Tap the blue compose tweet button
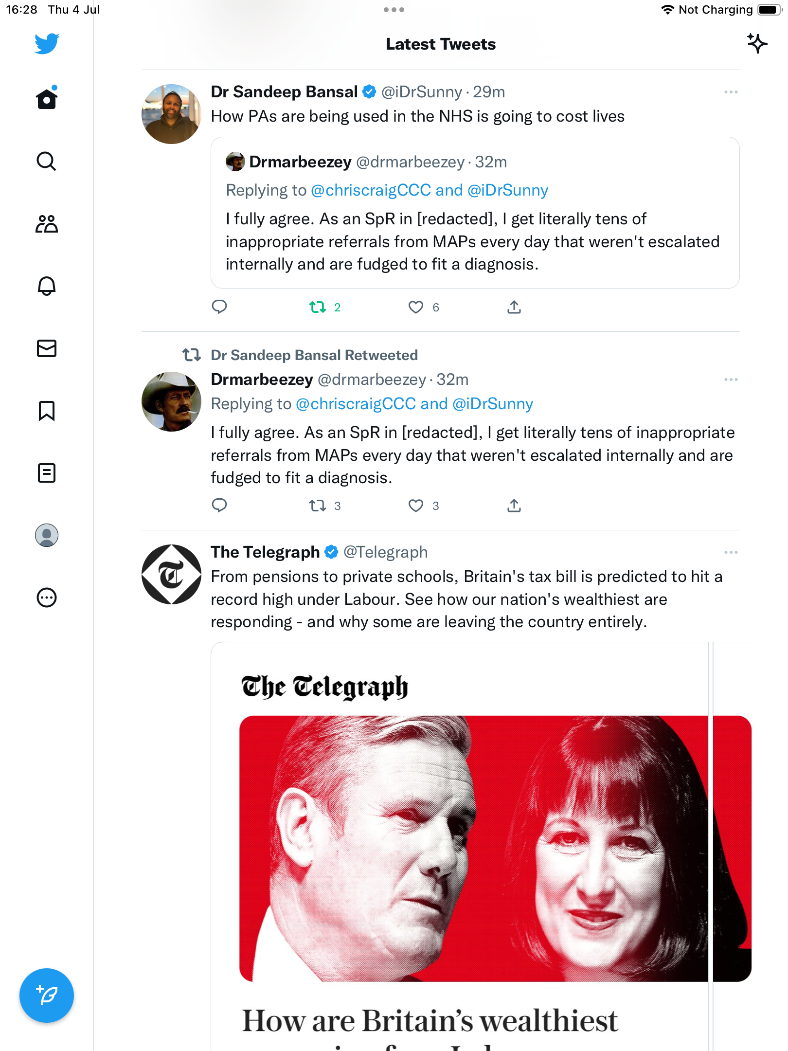This screenshot has height=1051, width=788. 46,996
